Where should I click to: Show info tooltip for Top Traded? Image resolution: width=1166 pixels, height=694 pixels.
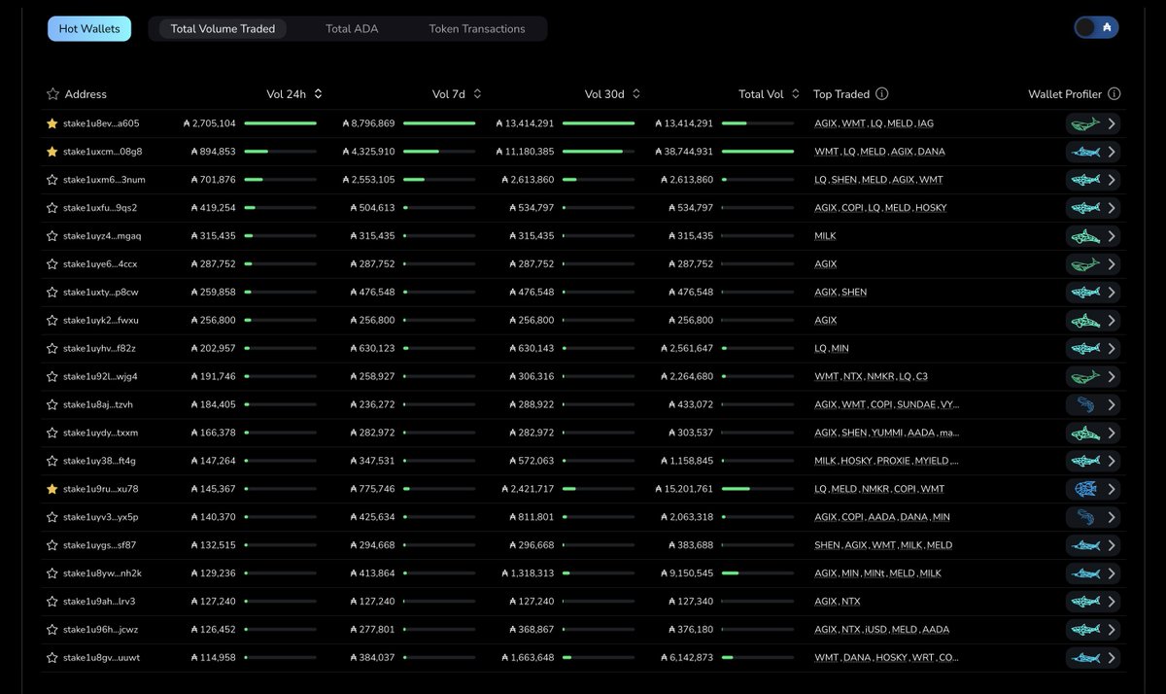coord(881,94)
